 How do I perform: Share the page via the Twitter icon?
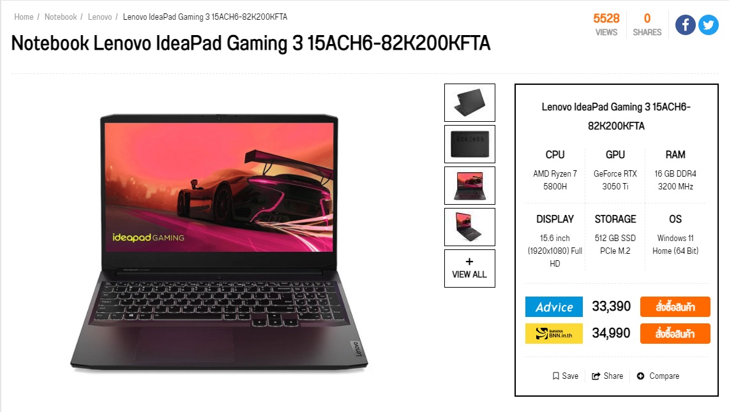point(708,25)
